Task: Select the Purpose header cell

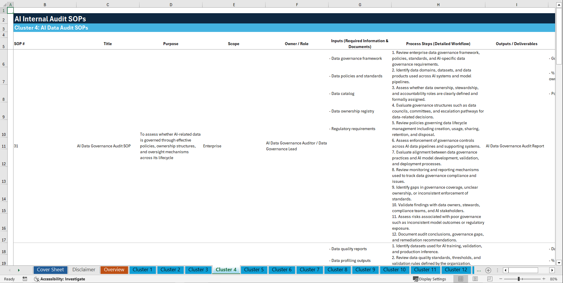Action: [x=171, y=44]
